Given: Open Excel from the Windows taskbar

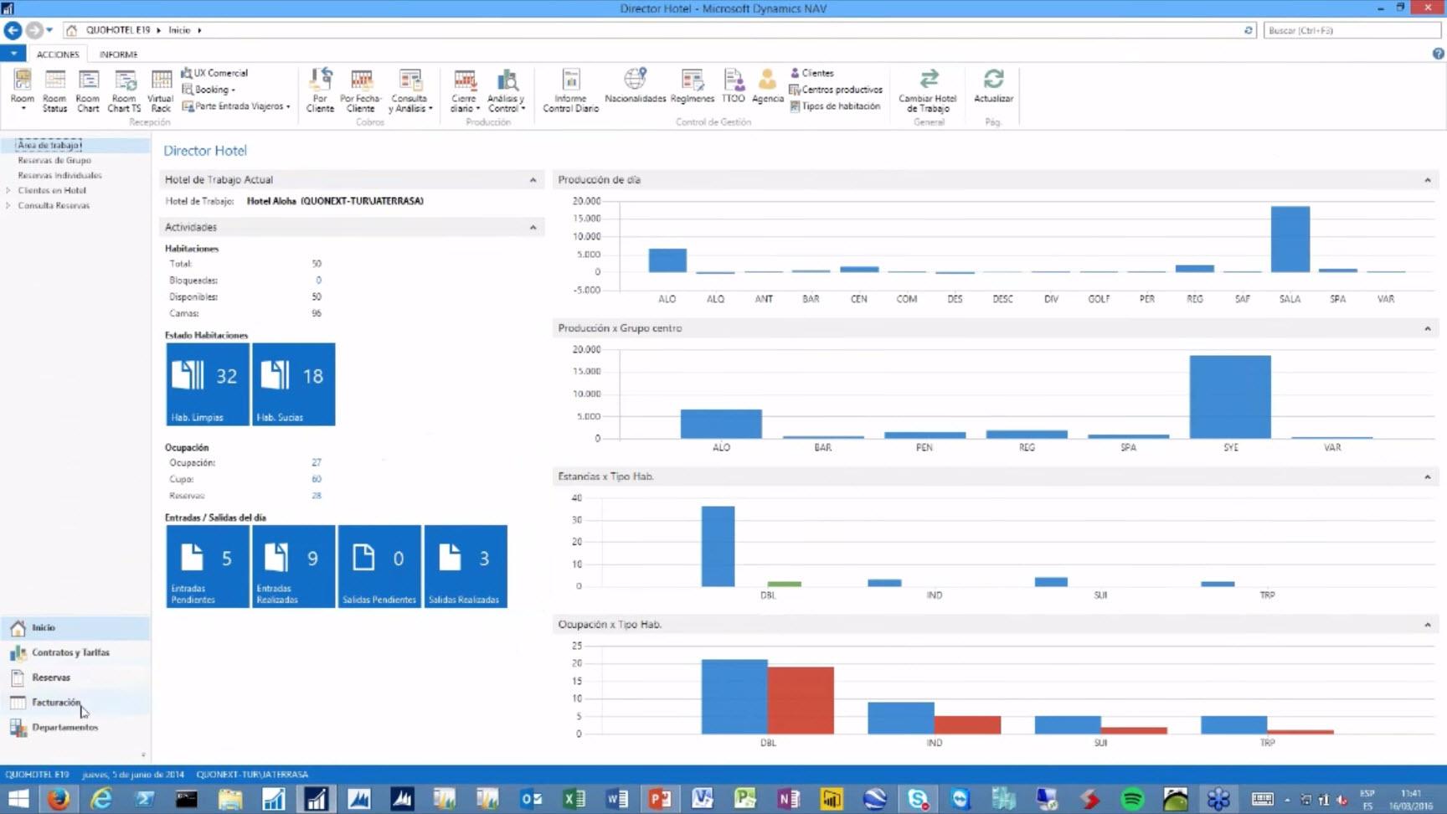Looking at the screenshot, I should coord(574,799).
